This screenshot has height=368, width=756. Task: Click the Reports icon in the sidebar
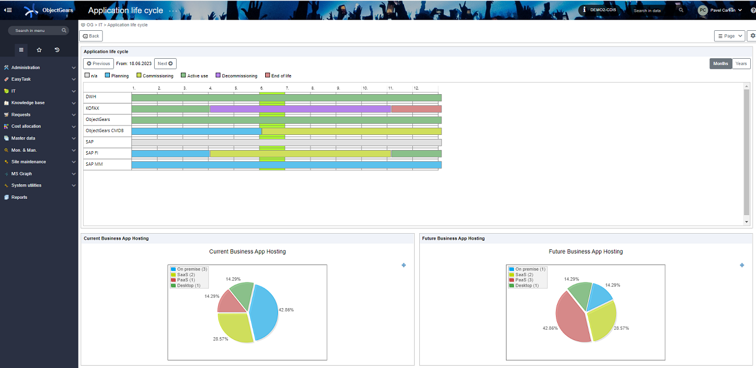pos(6,197)
